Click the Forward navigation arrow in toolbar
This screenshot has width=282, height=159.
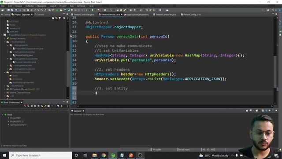pos(160,10)
